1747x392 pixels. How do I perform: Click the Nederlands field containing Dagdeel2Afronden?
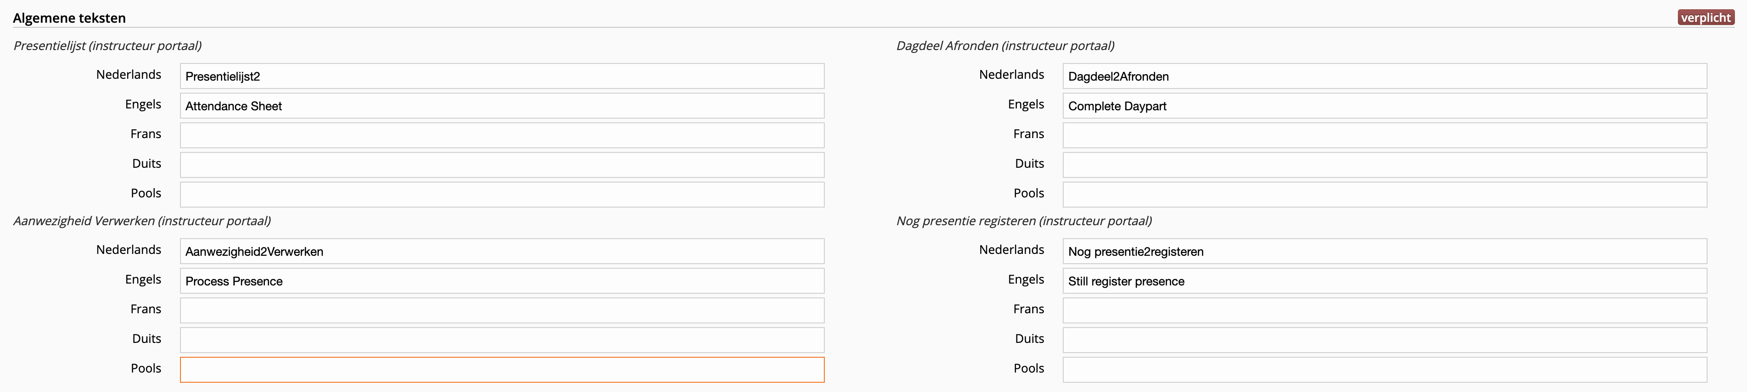[x=1384, y=76]
